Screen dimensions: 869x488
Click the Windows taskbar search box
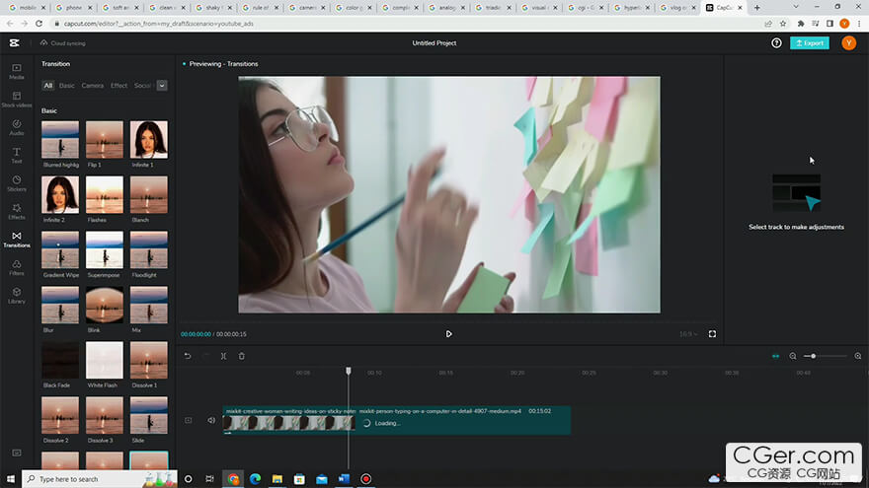pos(100,479)
